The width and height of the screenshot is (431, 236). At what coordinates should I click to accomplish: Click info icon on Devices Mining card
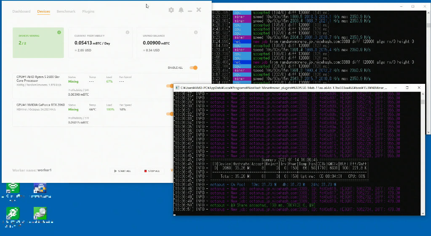tap(59, 32)
